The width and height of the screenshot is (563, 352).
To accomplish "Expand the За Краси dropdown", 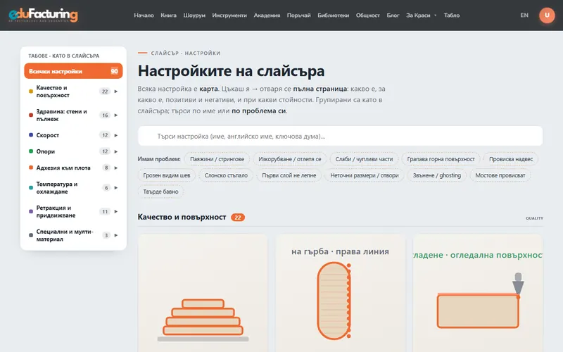I will (421, 15).
